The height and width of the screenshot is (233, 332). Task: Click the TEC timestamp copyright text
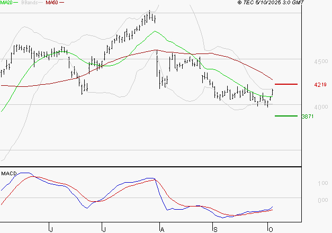271,3
